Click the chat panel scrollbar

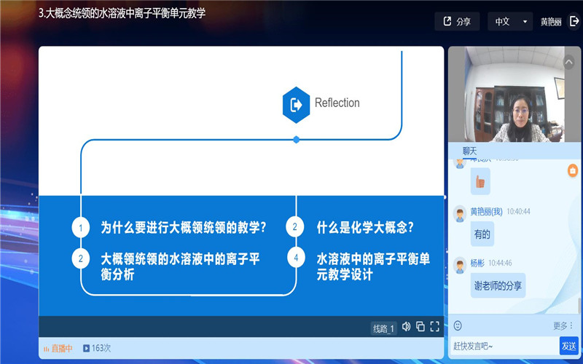pos(579,306)
